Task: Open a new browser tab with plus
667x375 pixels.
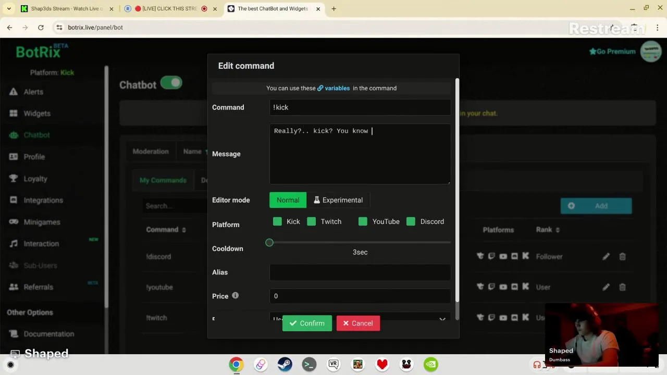Action: point(333,9)
